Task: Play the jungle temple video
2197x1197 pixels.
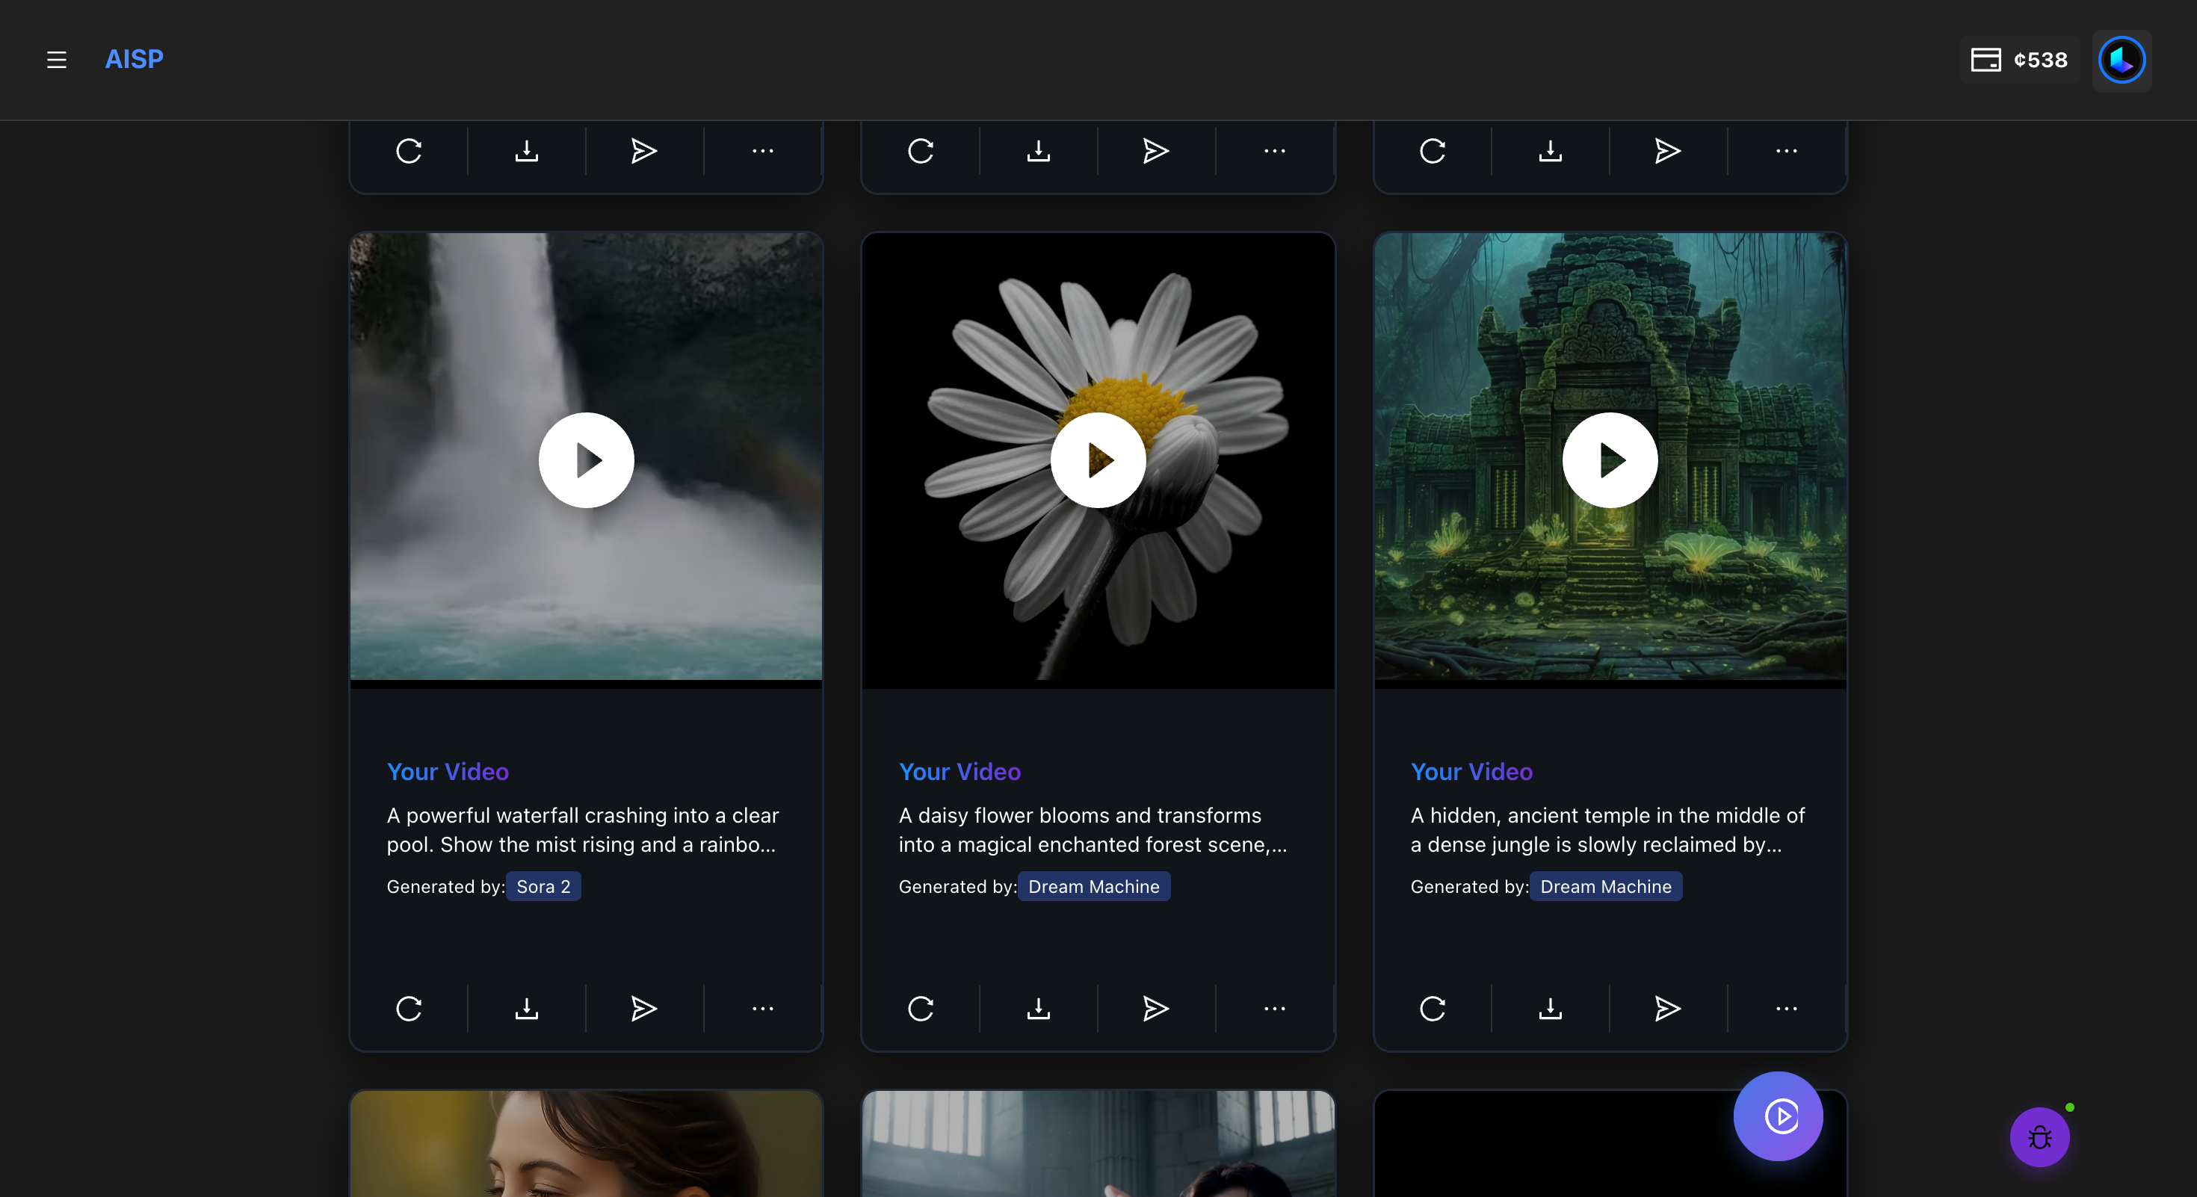Action: (1610, 460)
